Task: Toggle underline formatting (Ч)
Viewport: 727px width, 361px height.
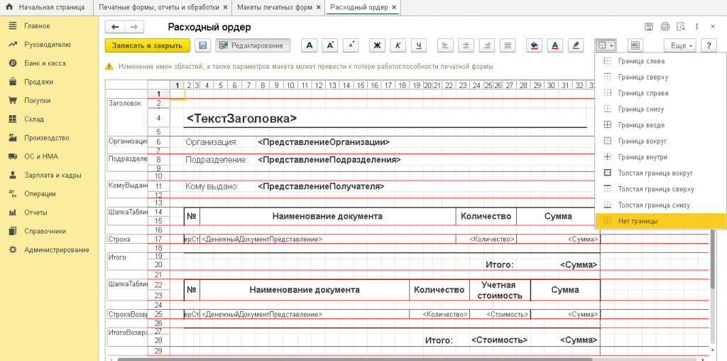Action: pyautogui.click(x=420, y=45)
